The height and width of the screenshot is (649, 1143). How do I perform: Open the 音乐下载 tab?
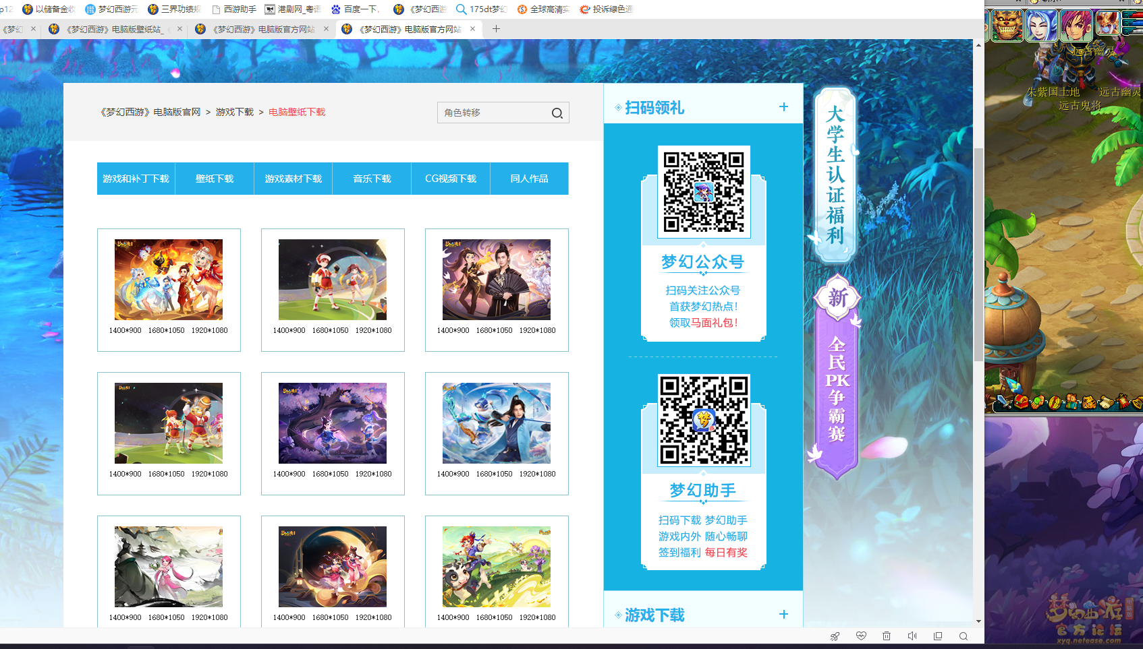click(372, 179)
